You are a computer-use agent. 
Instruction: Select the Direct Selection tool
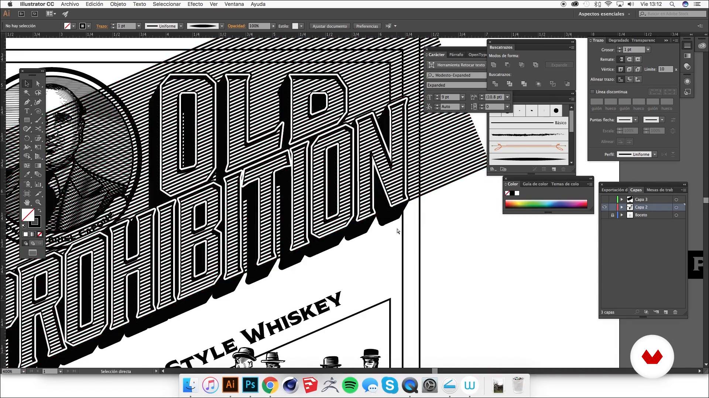[38, 84]
